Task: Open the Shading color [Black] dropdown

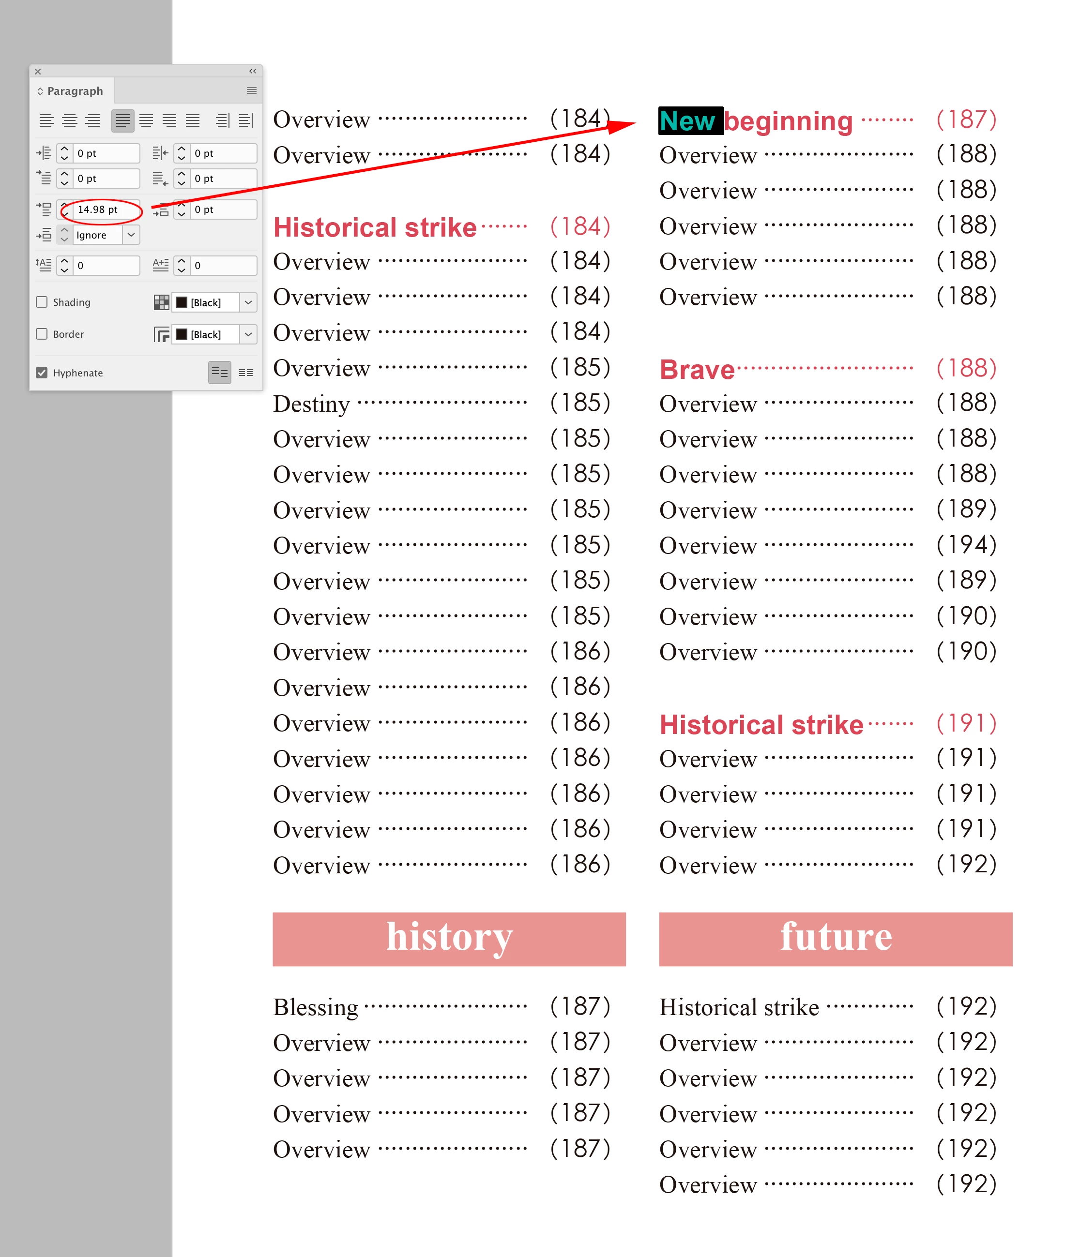Action: pyautogui.click(x=248, y=302)
